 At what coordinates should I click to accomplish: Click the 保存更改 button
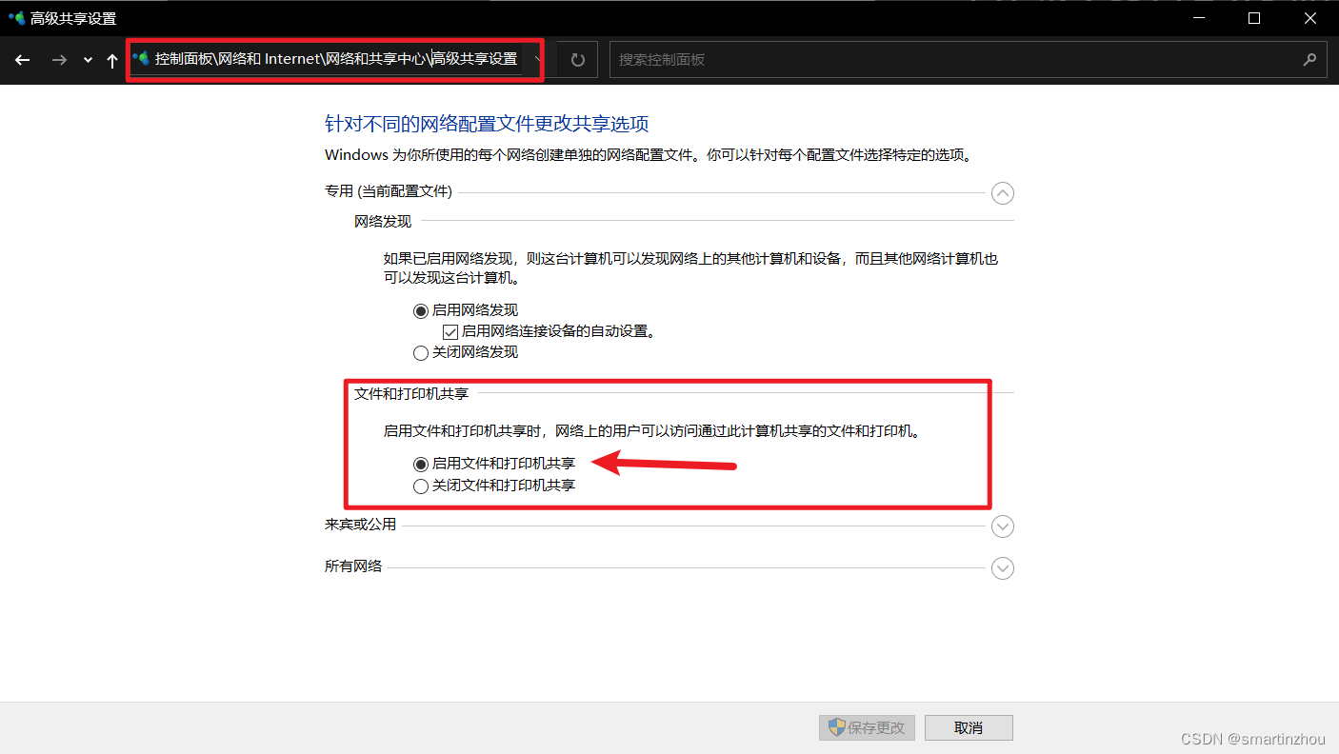(x=868, y=727)
